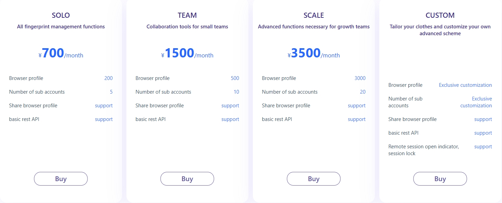Screen dimensions: 502x203
Task: Click Remote session open indicator support
Action: [483, 147]
